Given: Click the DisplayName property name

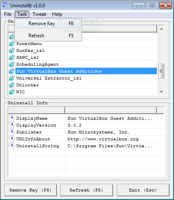Looking at the screenshot, I should tap(32, 118).
